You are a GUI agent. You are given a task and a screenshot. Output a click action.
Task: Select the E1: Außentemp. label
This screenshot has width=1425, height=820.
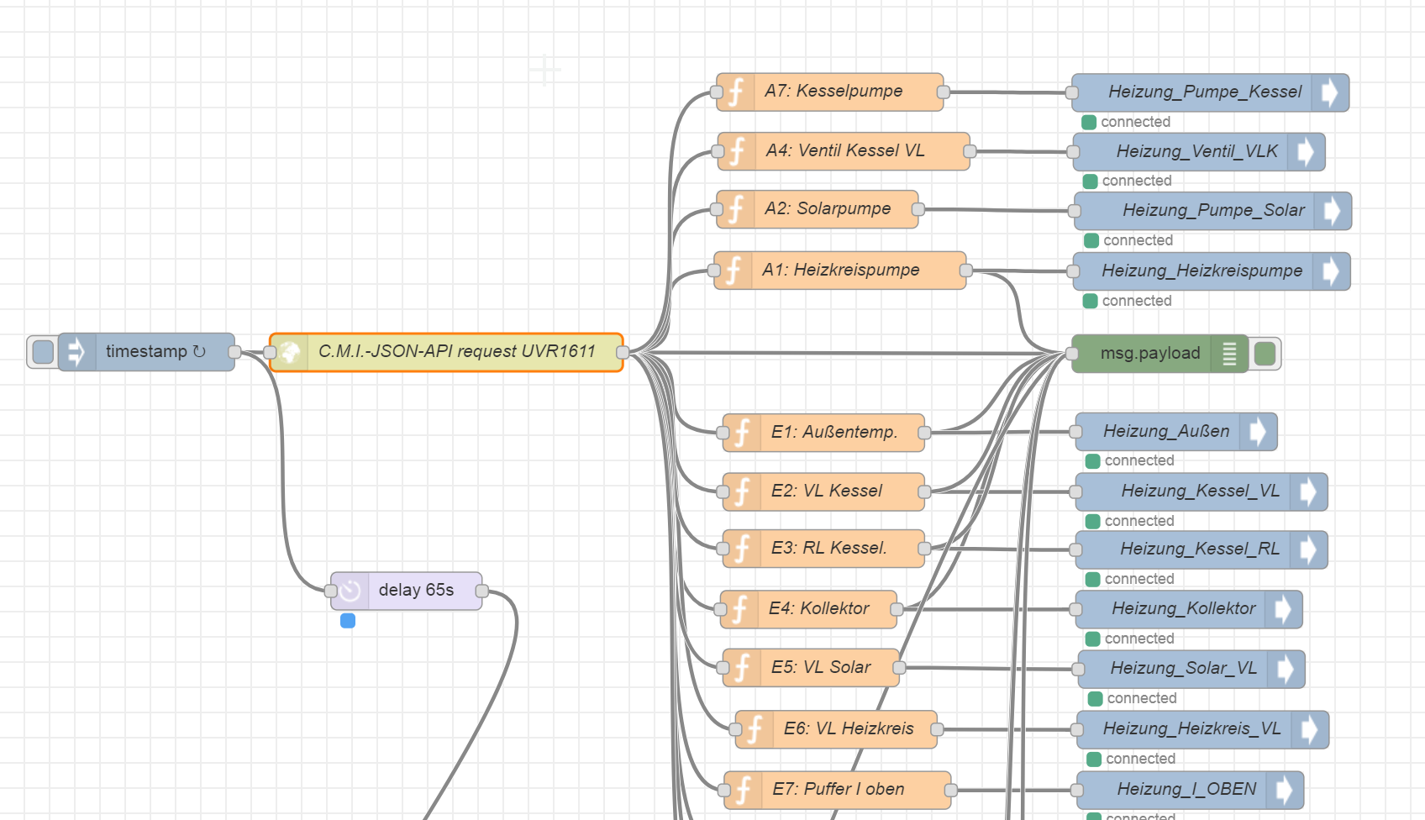tap(834, 432)
